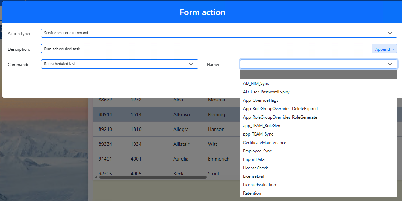Click the Fleming last name cell
The height and width of the screenshot is (201, 402).
pos(216,114)
